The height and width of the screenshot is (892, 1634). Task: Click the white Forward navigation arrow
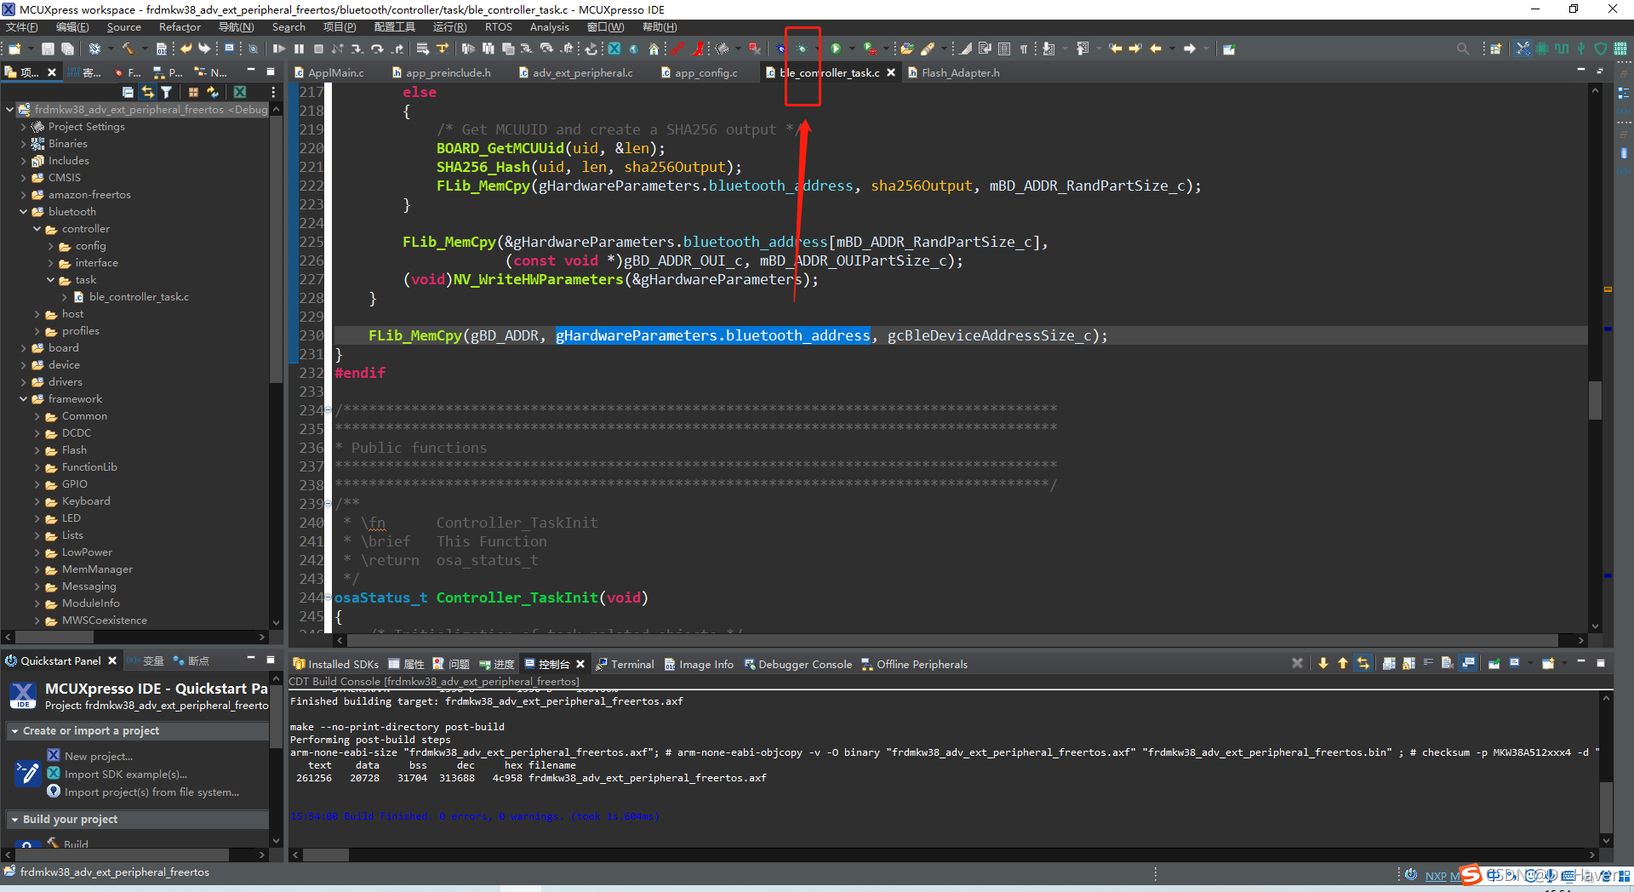coord(1190,49)
